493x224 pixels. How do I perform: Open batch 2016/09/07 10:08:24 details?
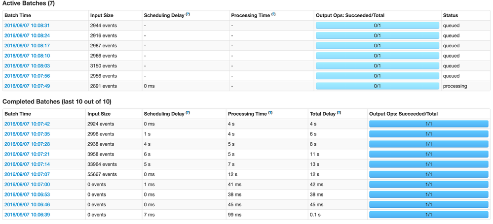point(27,35)
